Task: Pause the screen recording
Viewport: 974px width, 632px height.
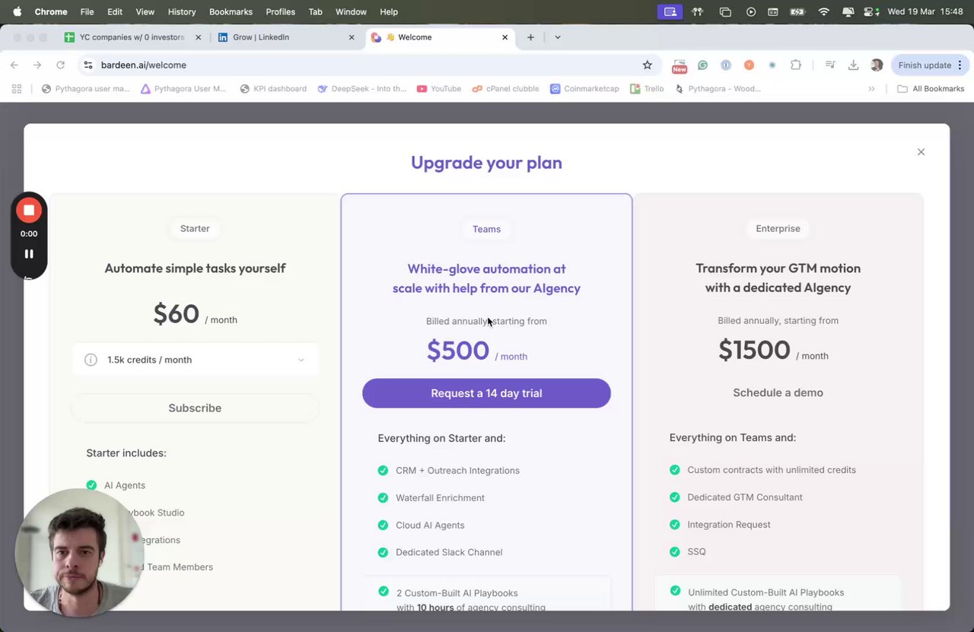Action: click(29, 254)
